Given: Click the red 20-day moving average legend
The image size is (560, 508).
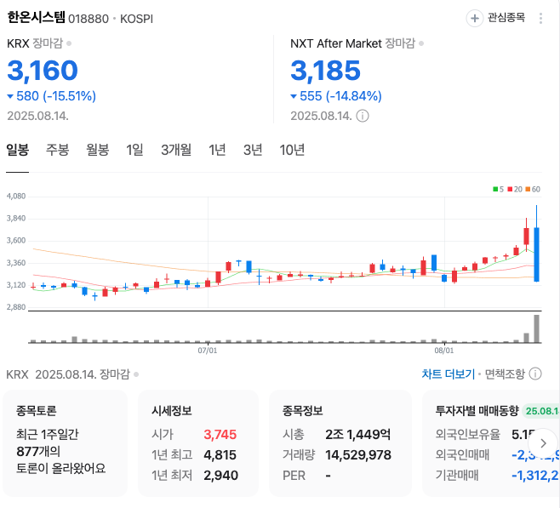Looking at the screenshot, I should tap(515, 189).
